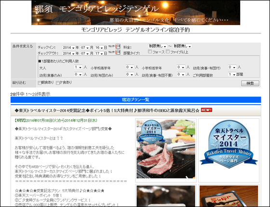270x207 pixels.
Task: Click the 那須 モンゴリアビレッジテンゲル header banner
Action: (135, 13)
